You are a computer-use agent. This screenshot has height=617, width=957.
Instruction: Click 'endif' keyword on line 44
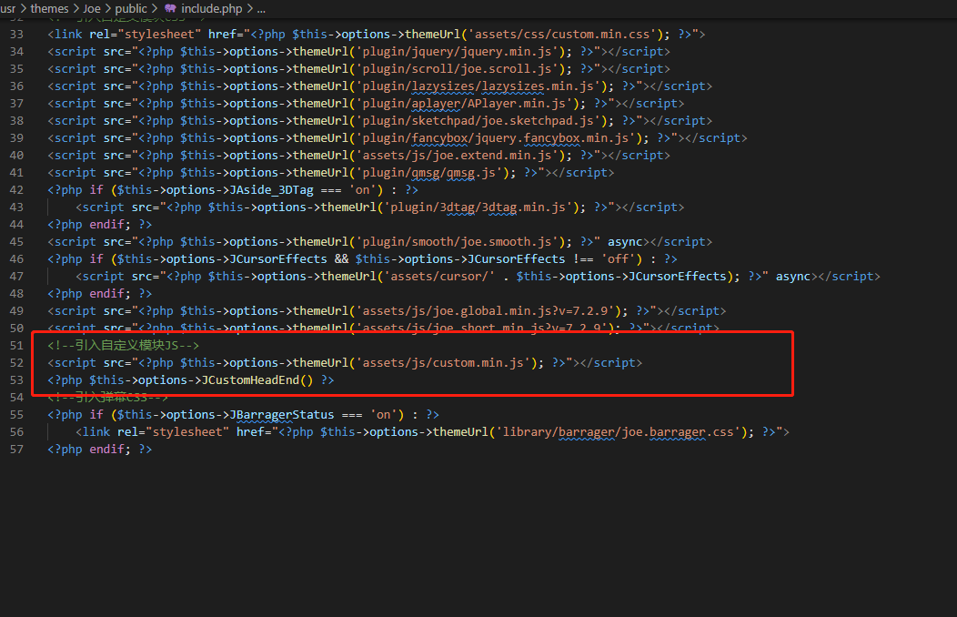106,225
